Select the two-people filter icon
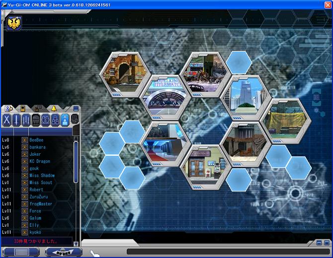The height and width of the screenshot is (258, 333). click(45, 120)
